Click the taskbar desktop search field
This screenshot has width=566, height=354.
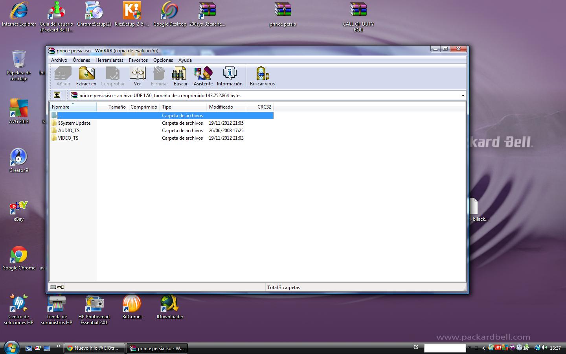pos(445,348)
